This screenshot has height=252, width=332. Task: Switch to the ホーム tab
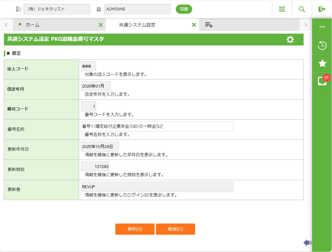[x=33, y=25]
